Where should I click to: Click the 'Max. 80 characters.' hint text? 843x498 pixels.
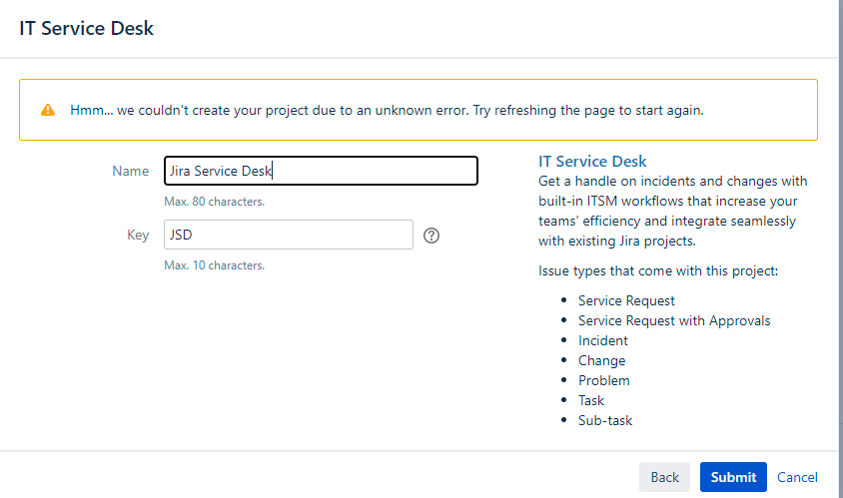point(215,202)
